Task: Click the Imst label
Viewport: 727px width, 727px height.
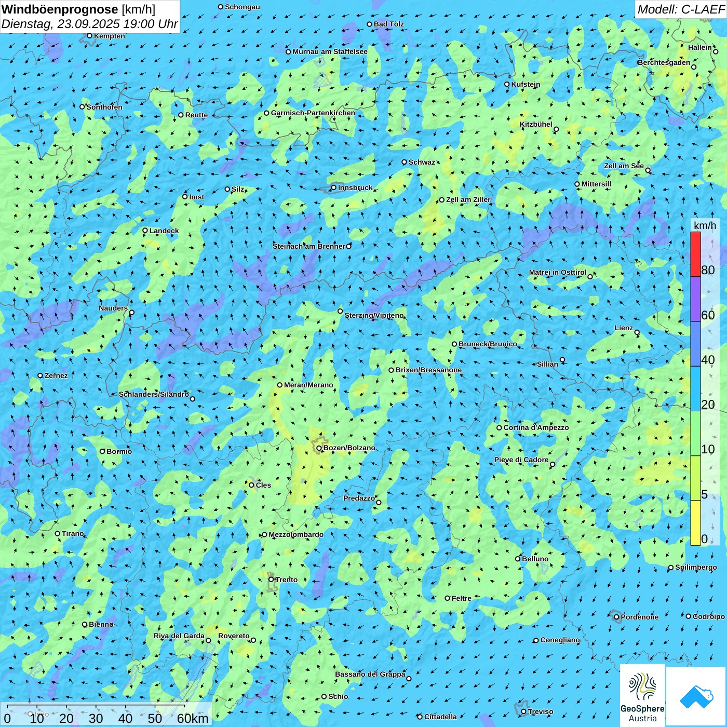Action: 196,197
